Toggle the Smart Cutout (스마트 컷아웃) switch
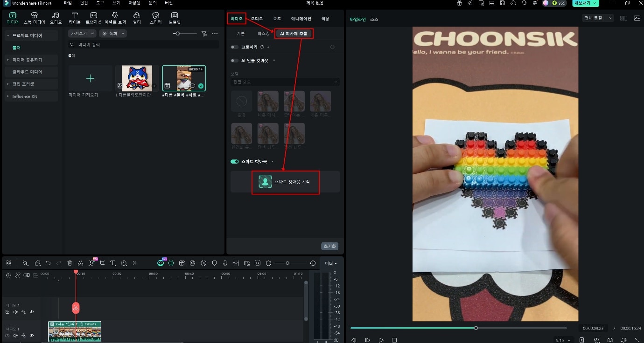The image size is (644, 343). (234, 162)
